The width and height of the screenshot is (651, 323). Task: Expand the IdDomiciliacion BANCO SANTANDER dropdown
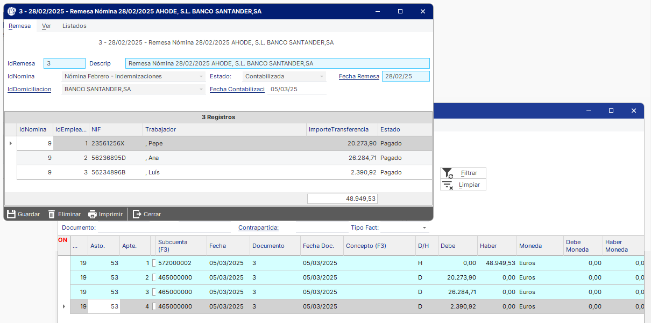tap(201, 90)
